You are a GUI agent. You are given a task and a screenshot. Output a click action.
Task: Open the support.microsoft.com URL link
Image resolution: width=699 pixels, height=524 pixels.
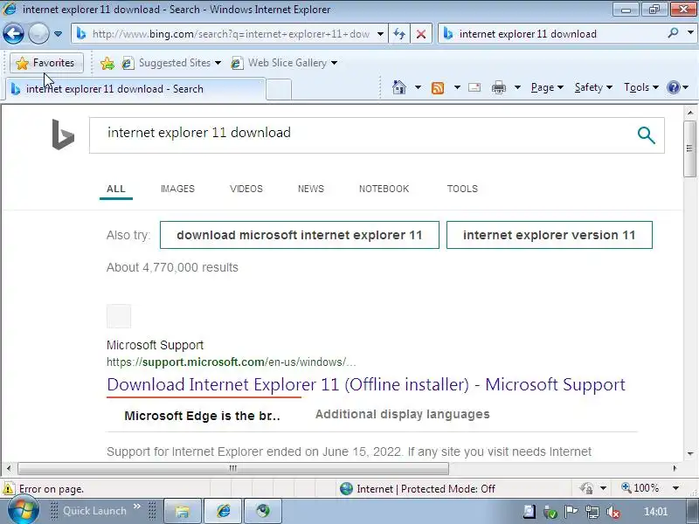coord(231,362)
